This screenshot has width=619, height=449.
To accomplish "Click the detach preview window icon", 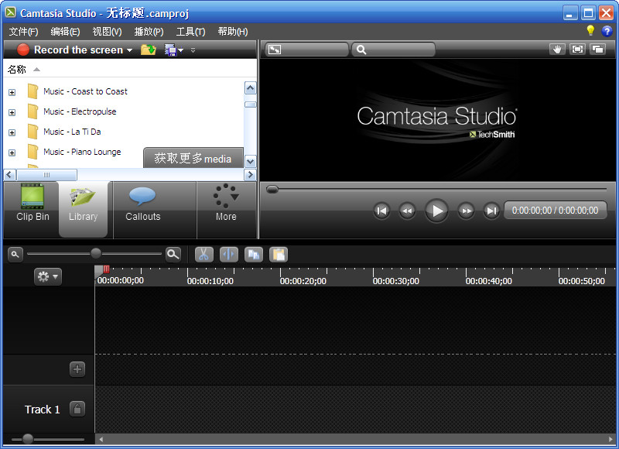I will pyautogui.click(x=598, y=50).
